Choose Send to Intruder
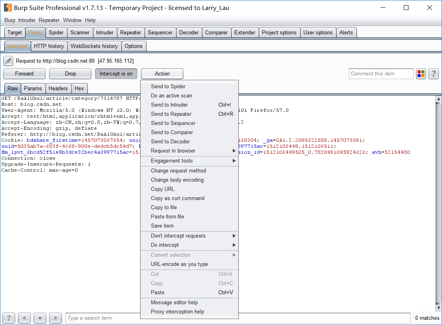This screenshot has width=442, height=325. (x=189, y=105)
